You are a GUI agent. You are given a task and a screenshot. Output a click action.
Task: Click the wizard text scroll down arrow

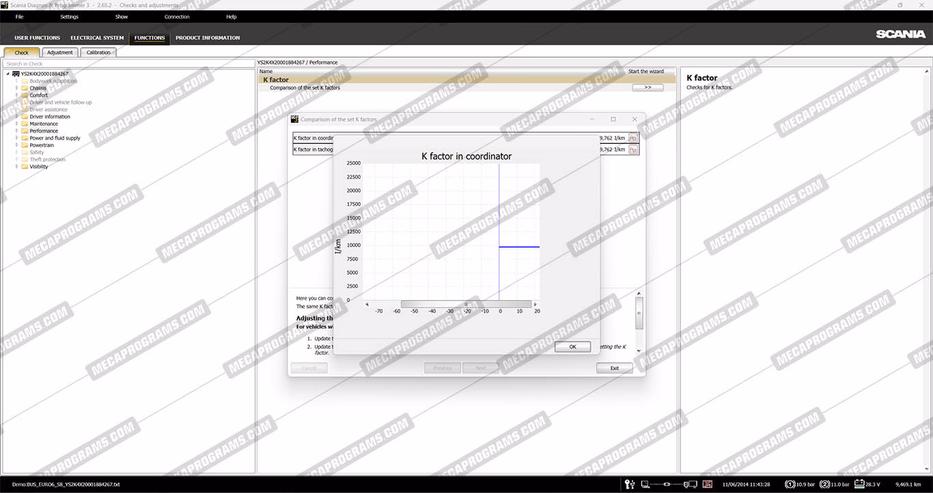[639, 350]
